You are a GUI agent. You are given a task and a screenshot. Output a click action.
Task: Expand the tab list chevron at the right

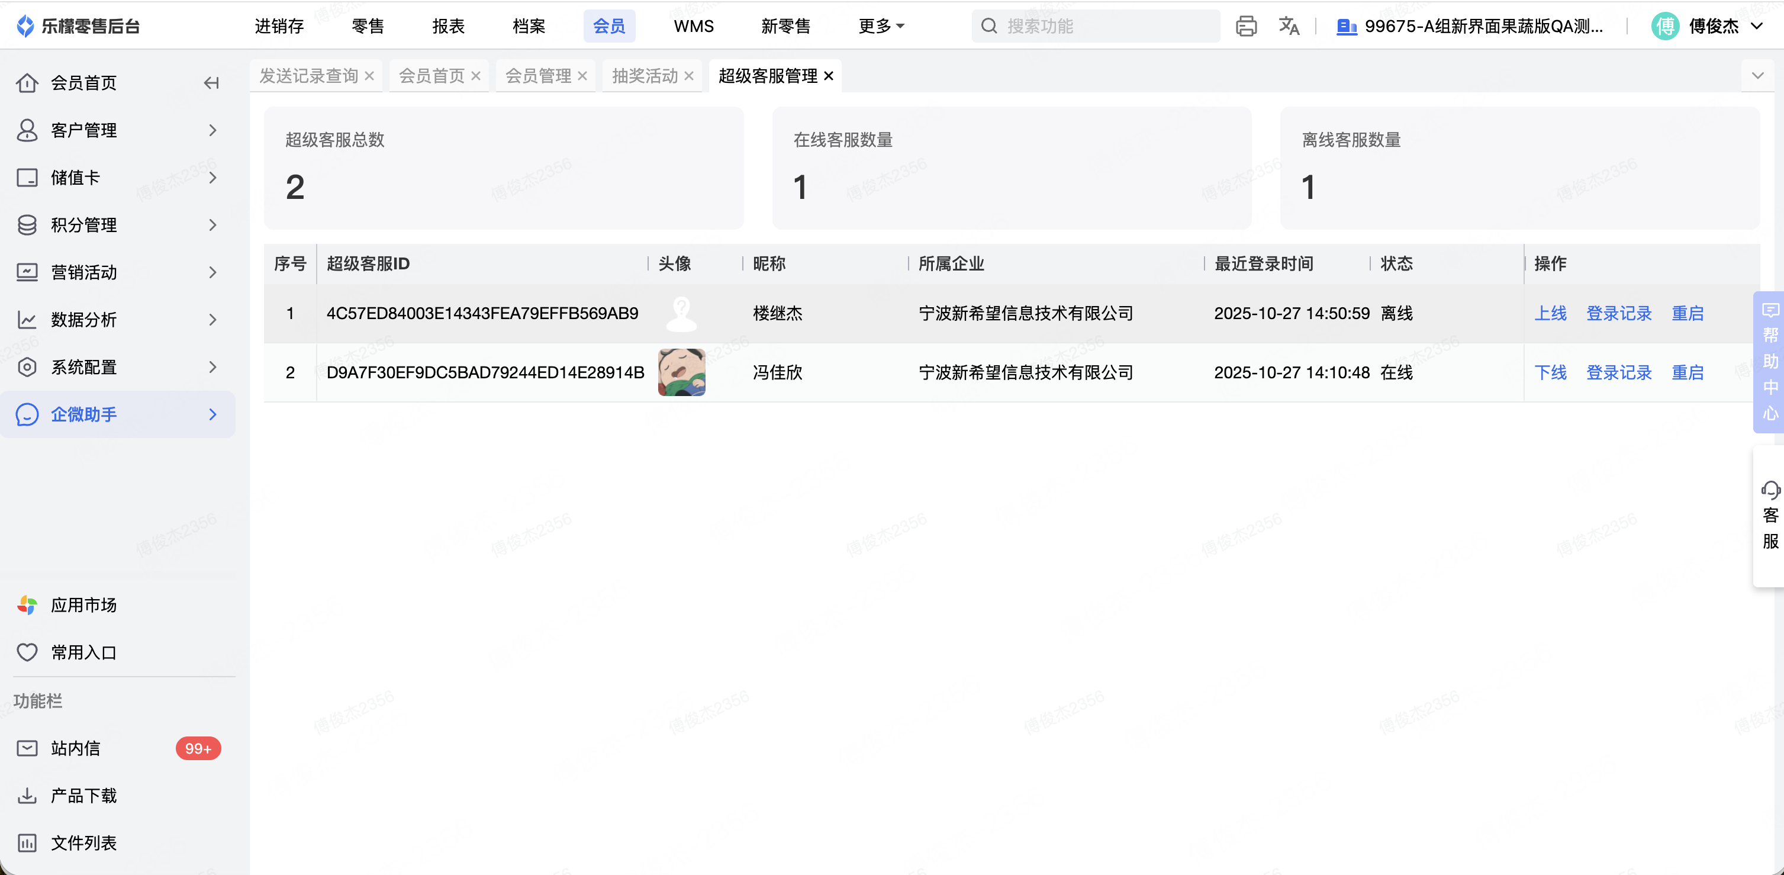(x=1757, y=76)
